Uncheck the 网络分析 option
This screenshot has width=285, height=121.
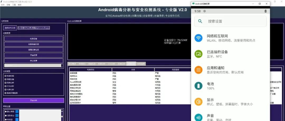pyautogui.click(x=6, y=83)
